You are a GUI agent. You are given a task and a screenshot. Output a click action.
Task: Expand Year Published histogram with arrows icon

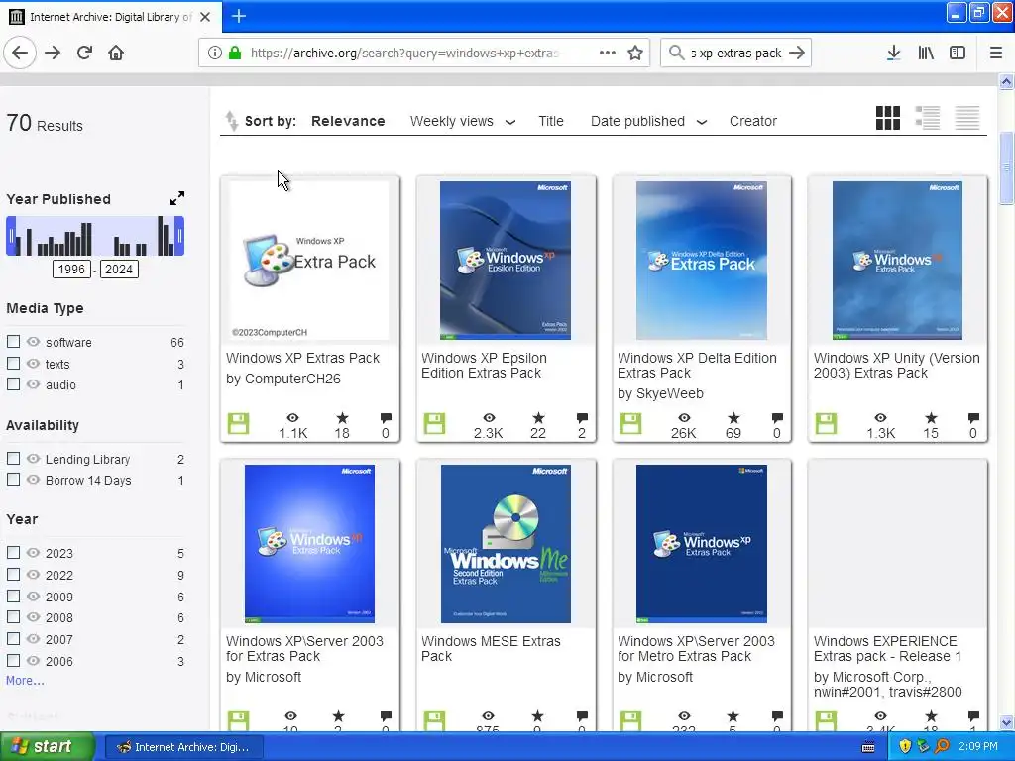pos(176,198)
